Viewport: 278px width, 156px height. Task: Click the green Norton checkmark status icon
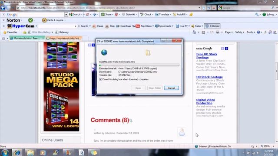[30, 20]
